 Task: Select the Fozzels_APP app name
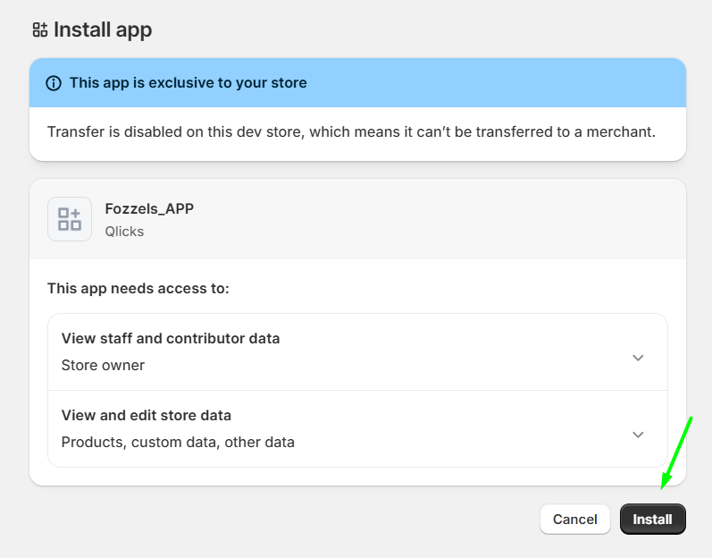(149, 208)
